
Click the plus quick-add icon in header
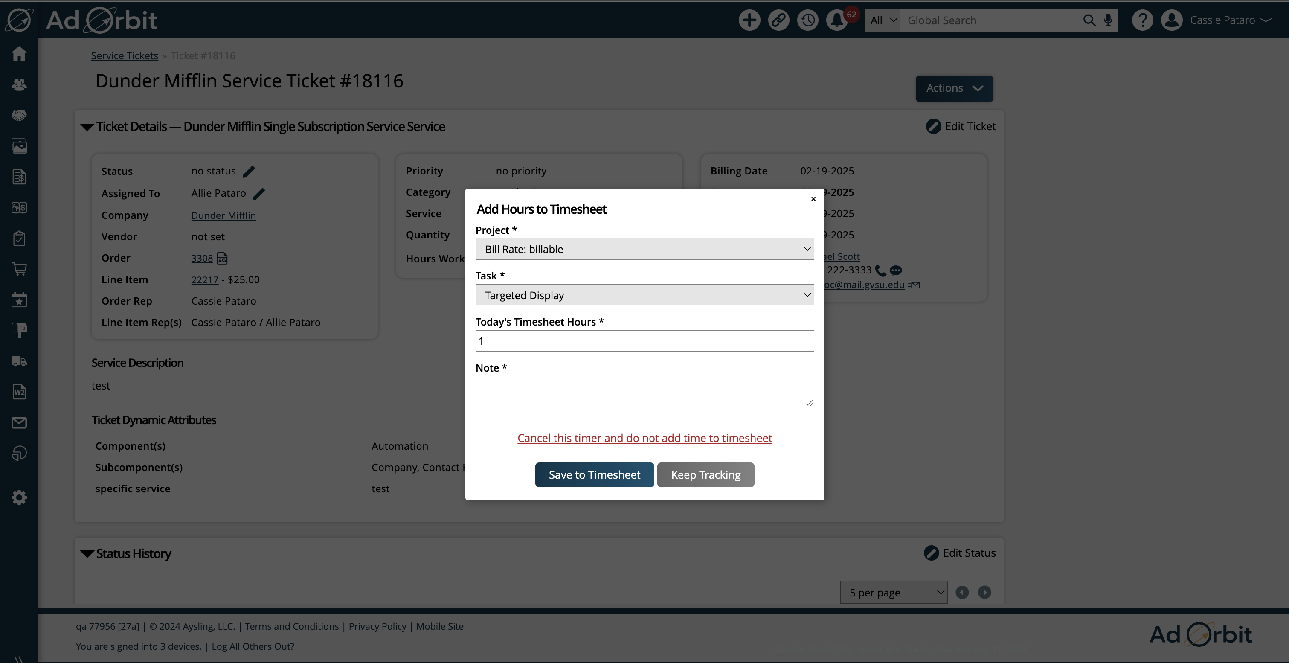click(749, 20)
